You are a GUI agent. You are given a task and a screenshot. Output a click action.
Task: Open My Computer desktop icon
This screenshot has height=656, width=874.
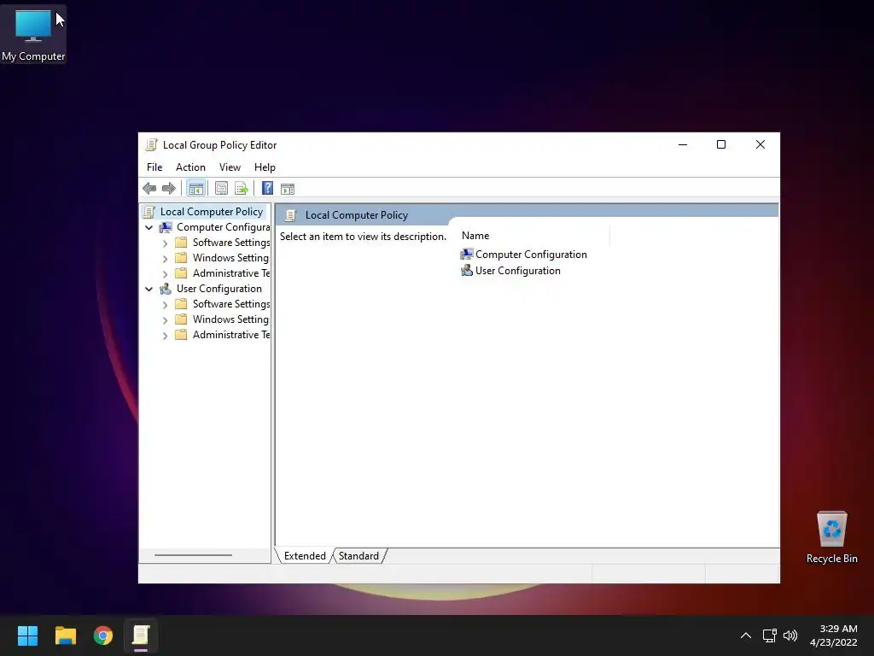[x=33, y=34]
